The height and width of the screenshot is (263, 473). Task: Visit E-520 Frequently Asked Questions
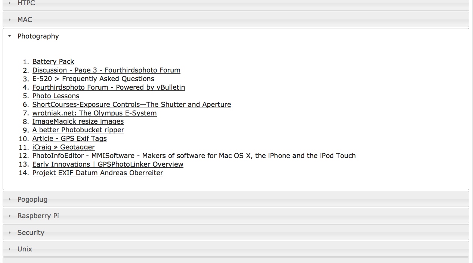point(93,78)
